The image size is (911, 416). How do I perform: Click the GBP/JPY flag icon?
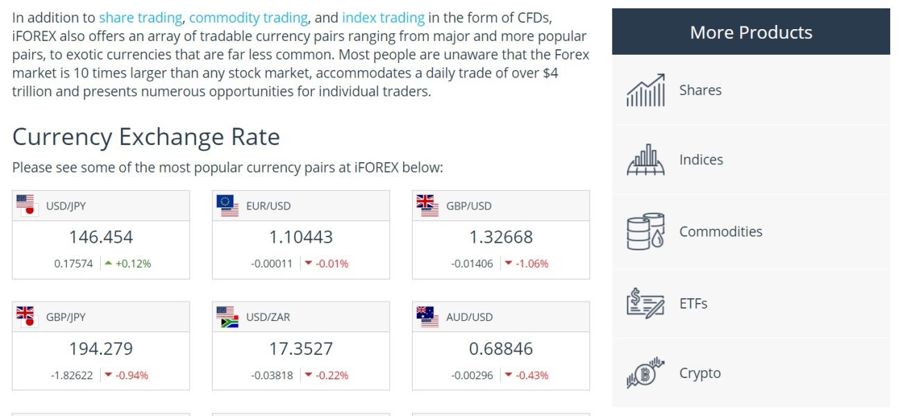click(27, 317)
